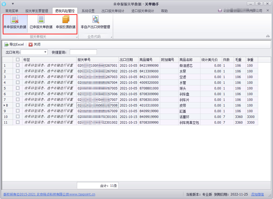Sort by 净重 column header
Viewport: 273px width, 199px height.
(252, 60)
